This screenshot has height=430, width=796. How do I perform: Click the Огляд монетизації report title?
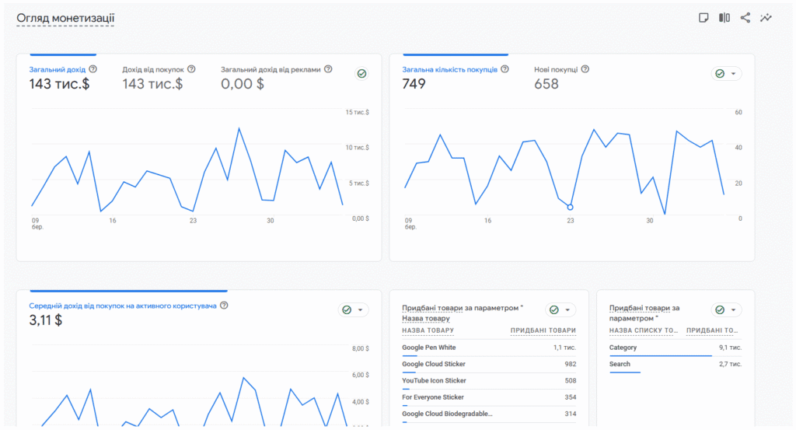point(65,19)
